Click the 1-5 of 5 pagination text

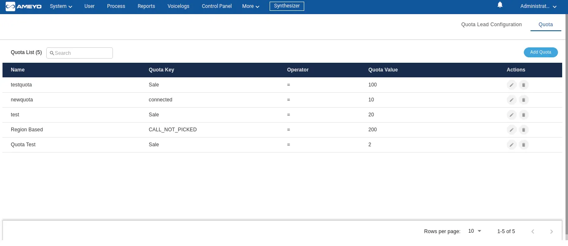coord(506,231)
